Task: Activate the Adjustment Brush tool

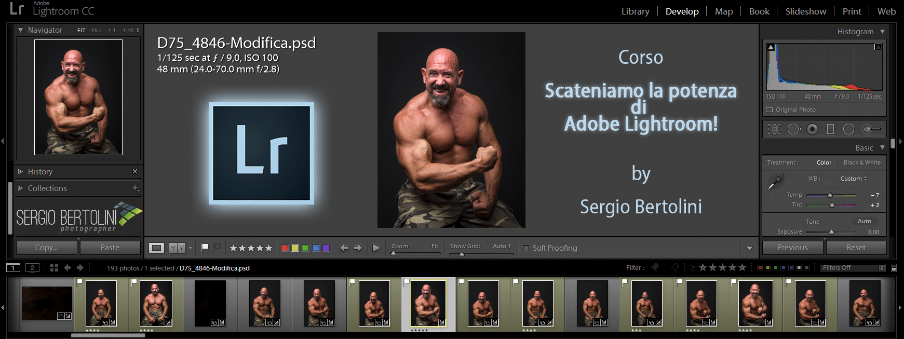Action: [x=872, y=129]
